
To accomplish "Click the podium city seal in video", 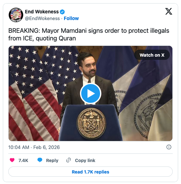I will tap(91, 123).
